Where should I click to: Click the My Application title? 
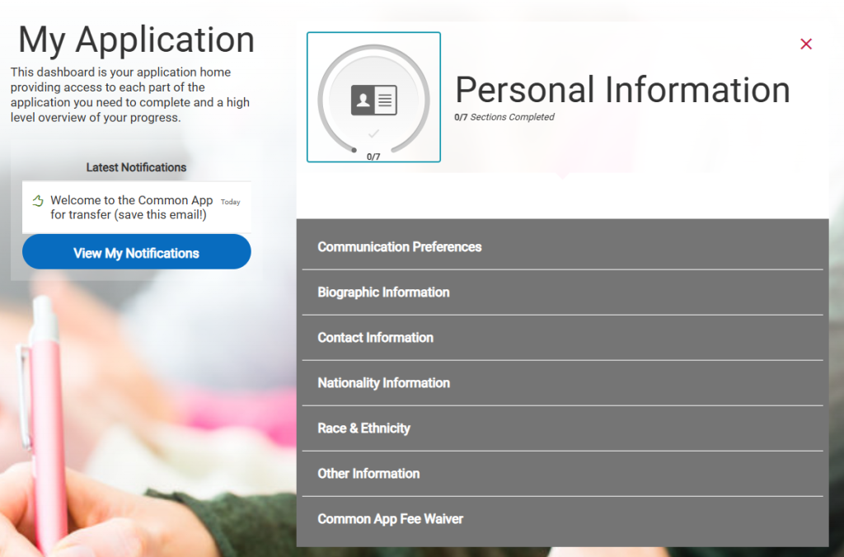136,40
